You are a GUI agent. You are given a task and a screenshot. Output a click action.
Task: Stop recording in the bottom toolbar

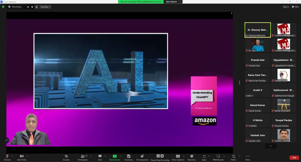click(162, 156)
